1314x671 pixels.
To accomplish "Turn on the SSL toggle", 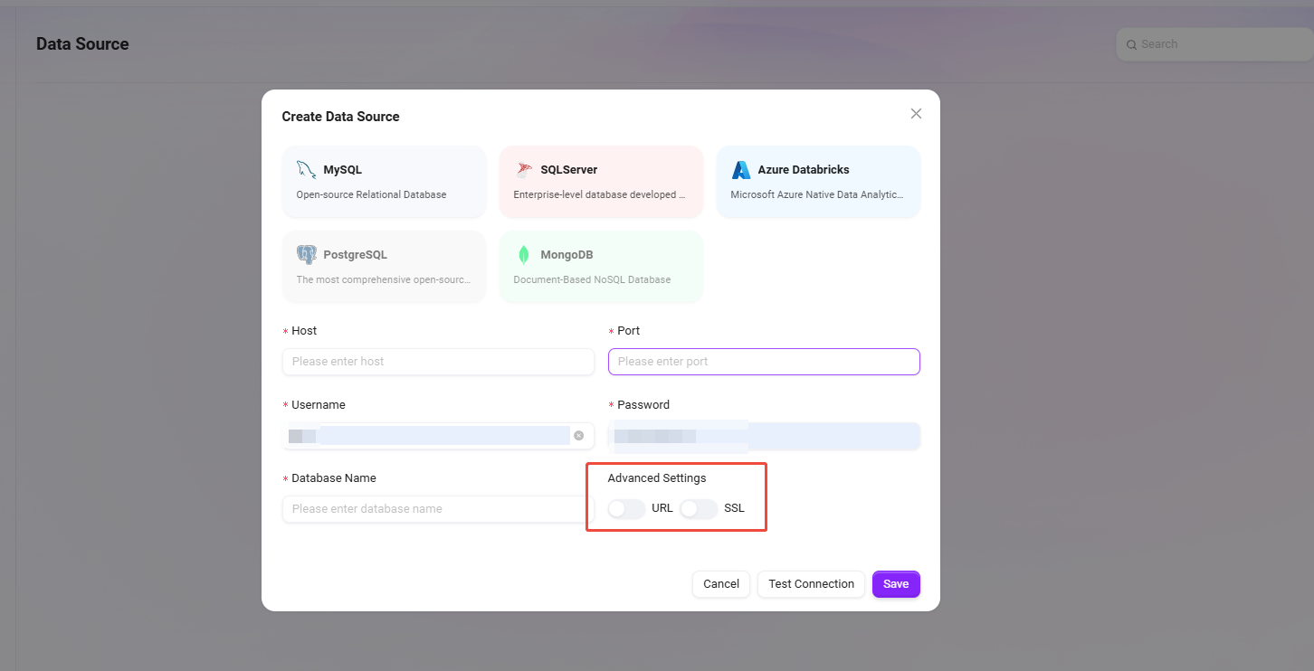I will 698,509.
